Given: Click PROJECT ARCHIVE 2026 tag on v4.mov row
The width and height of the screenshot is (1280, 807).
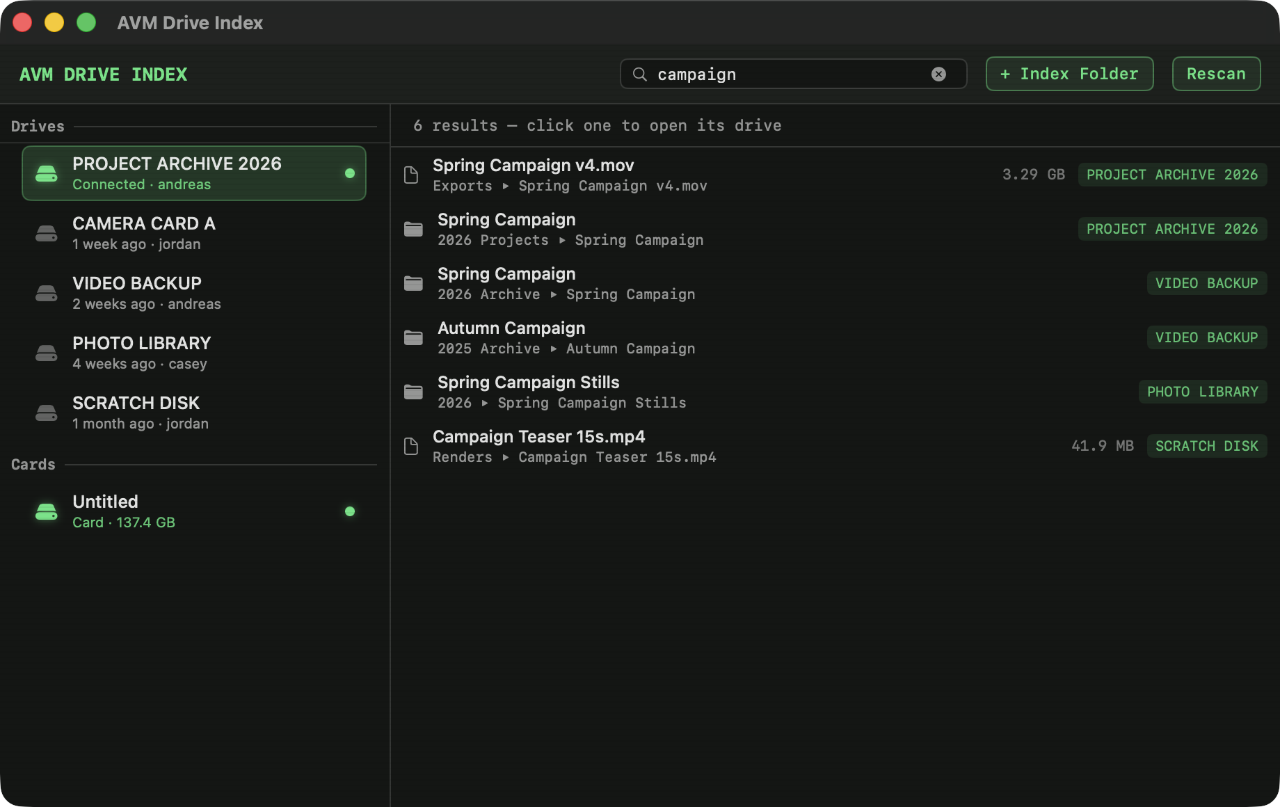Looking at the screenshot, I should [x=1172, y=175].
